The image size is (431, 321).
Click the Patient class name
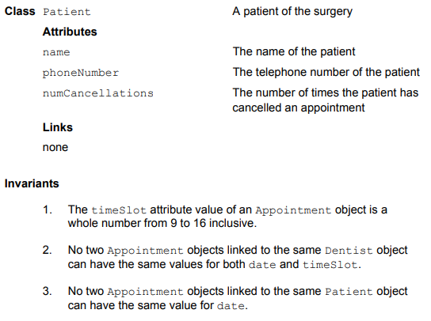pos(67,12)
